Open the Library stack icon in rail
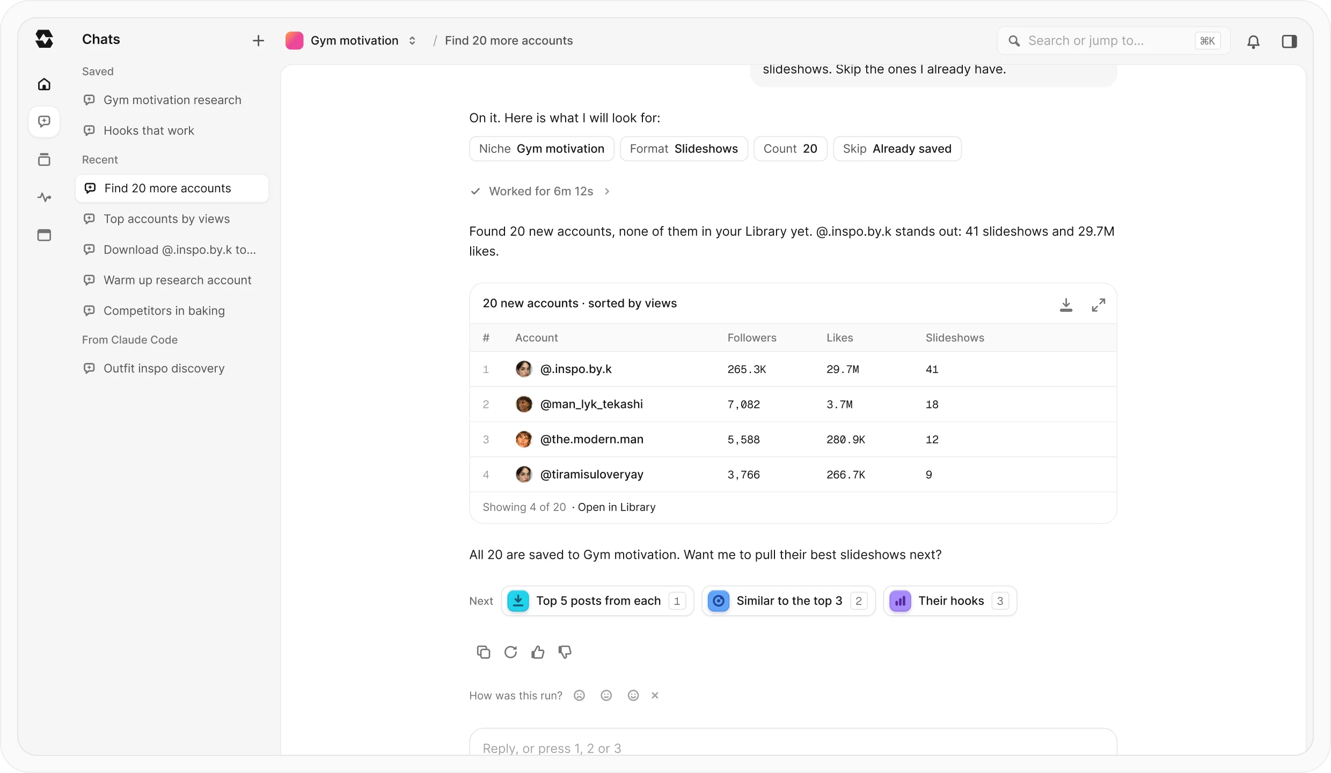Image resolution: width=1331 pixels, height=773 pixels. pyautogui.click(x=44, y=159)
